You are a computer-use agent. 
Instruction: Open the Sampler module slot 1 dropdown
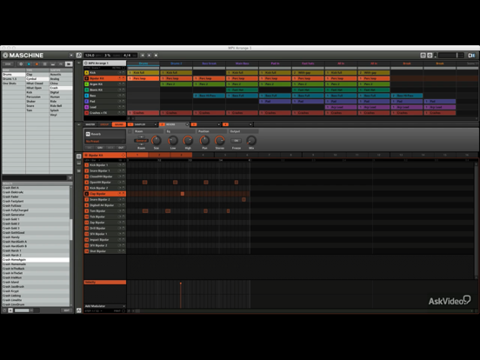(155, 124)
